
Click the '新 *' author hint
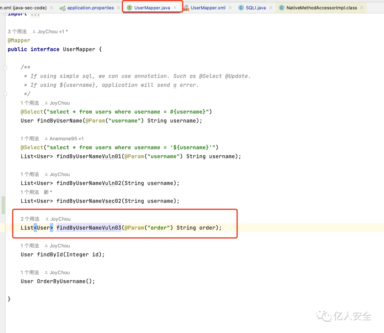tap(48, 192)
